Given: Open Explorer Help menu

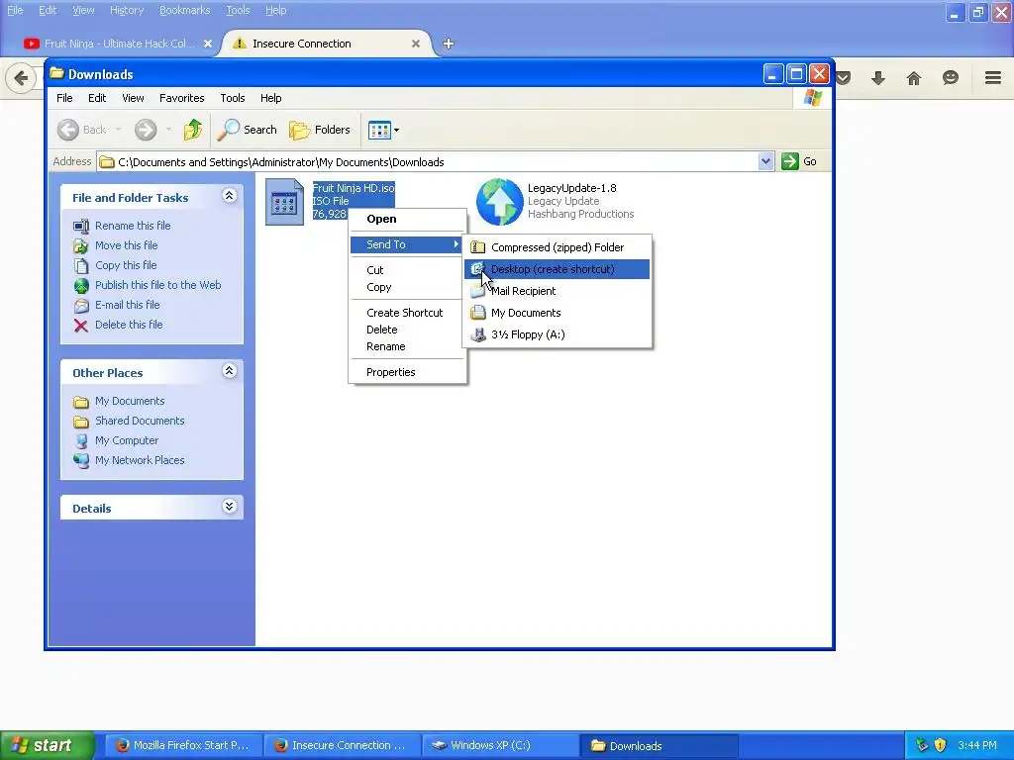Looking at the screenshot, I should click(x=271, y=98).
